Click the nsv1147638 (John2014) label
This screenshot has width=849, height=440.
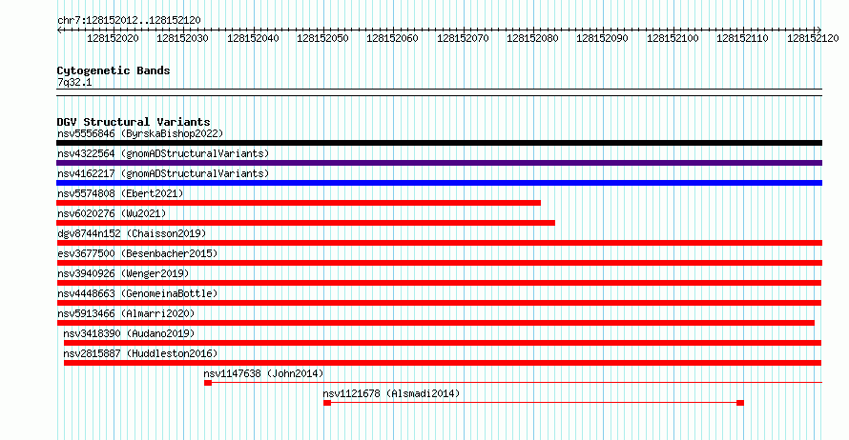coord(263,373)
